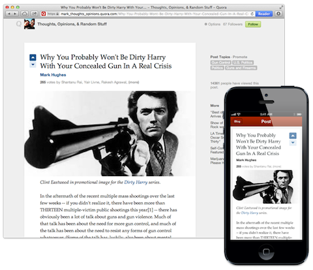313x270 pixels.
Task: Open the downloads icon beside Reader
Action: 278,14
